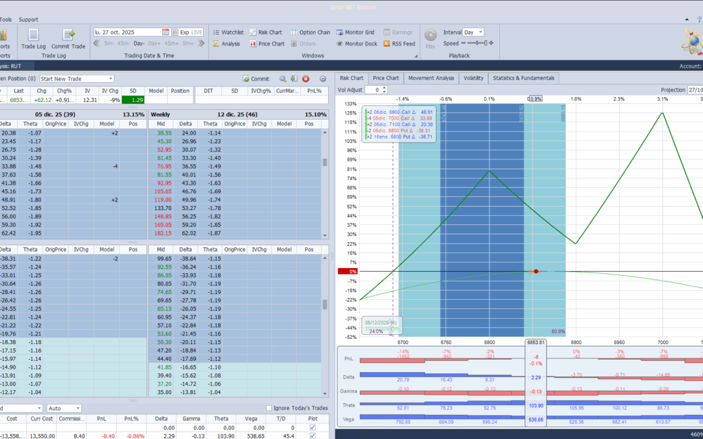
Task: Click the Commit Trade ribbon icon
Action: (x=68, y=38)
